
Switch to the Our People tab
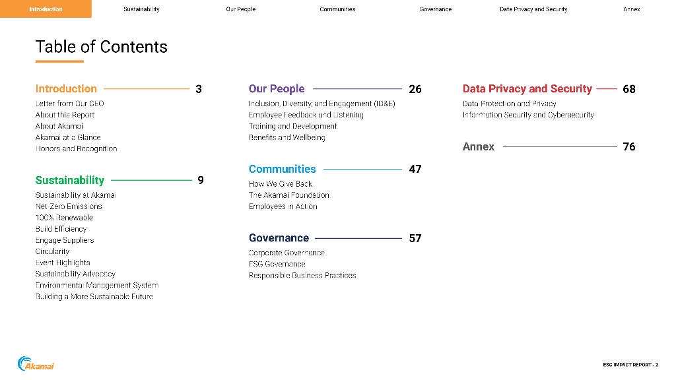[x=240, y=9]
